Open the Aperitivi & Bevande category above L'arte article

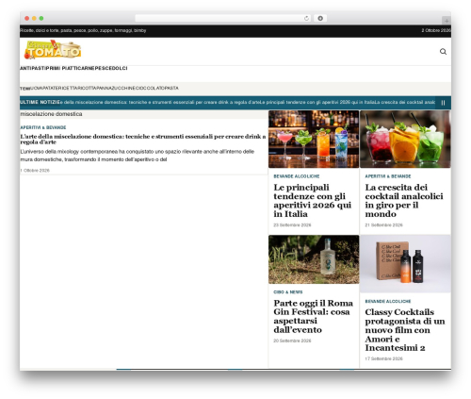[43, 127]
